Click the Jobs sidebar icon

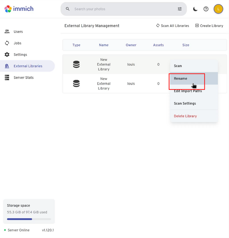click(7, 43)
